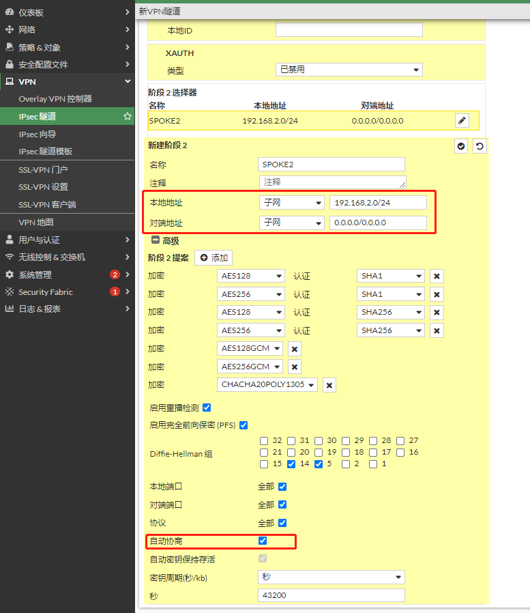This screenshot has height=613, width=530.
Task: Toggle the 自动协商 checkbox
Action: [263, 541]
